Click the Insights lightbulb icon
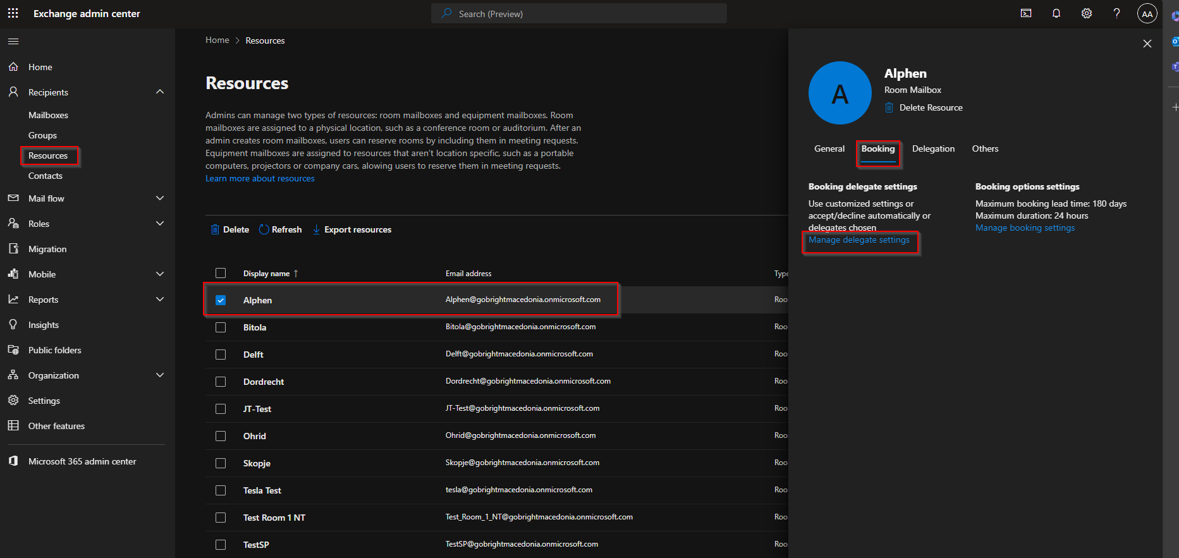This screenshot has width=1179, height=558. 13,324
